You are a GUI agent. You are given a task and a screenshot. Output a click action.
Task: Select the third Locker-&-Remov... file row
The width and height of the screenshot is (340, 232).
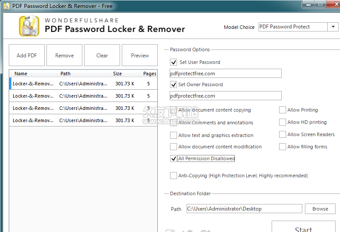[x=83, y=108]
